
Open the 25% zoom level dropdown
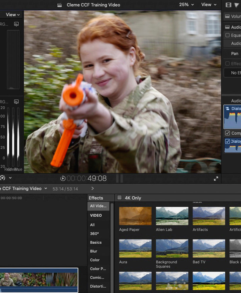pyautogui.click(x=186, y=5)
